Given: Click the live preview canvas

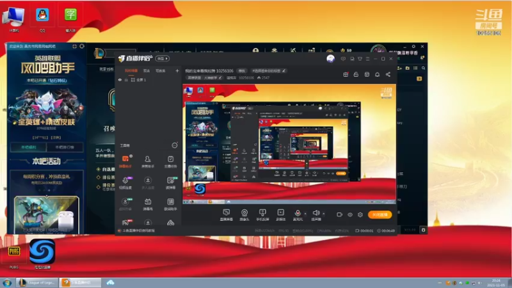Looking at the screenshot, I should [289, 144].
